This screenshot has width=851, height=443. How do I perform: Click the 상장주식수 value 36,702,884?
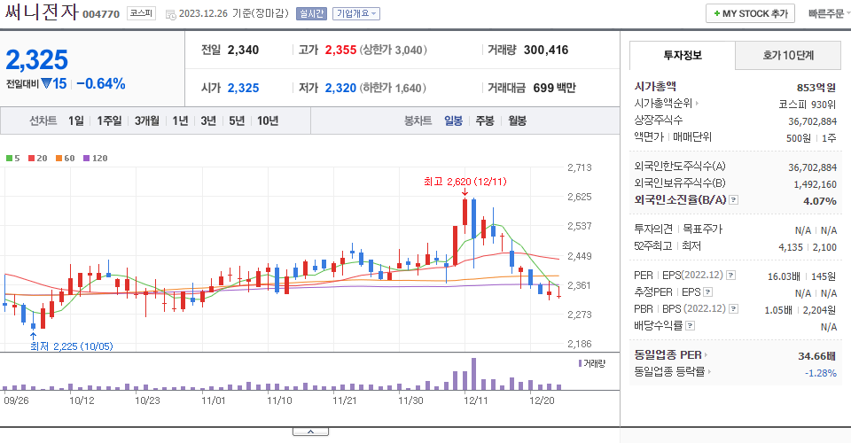tap(813, 121)
